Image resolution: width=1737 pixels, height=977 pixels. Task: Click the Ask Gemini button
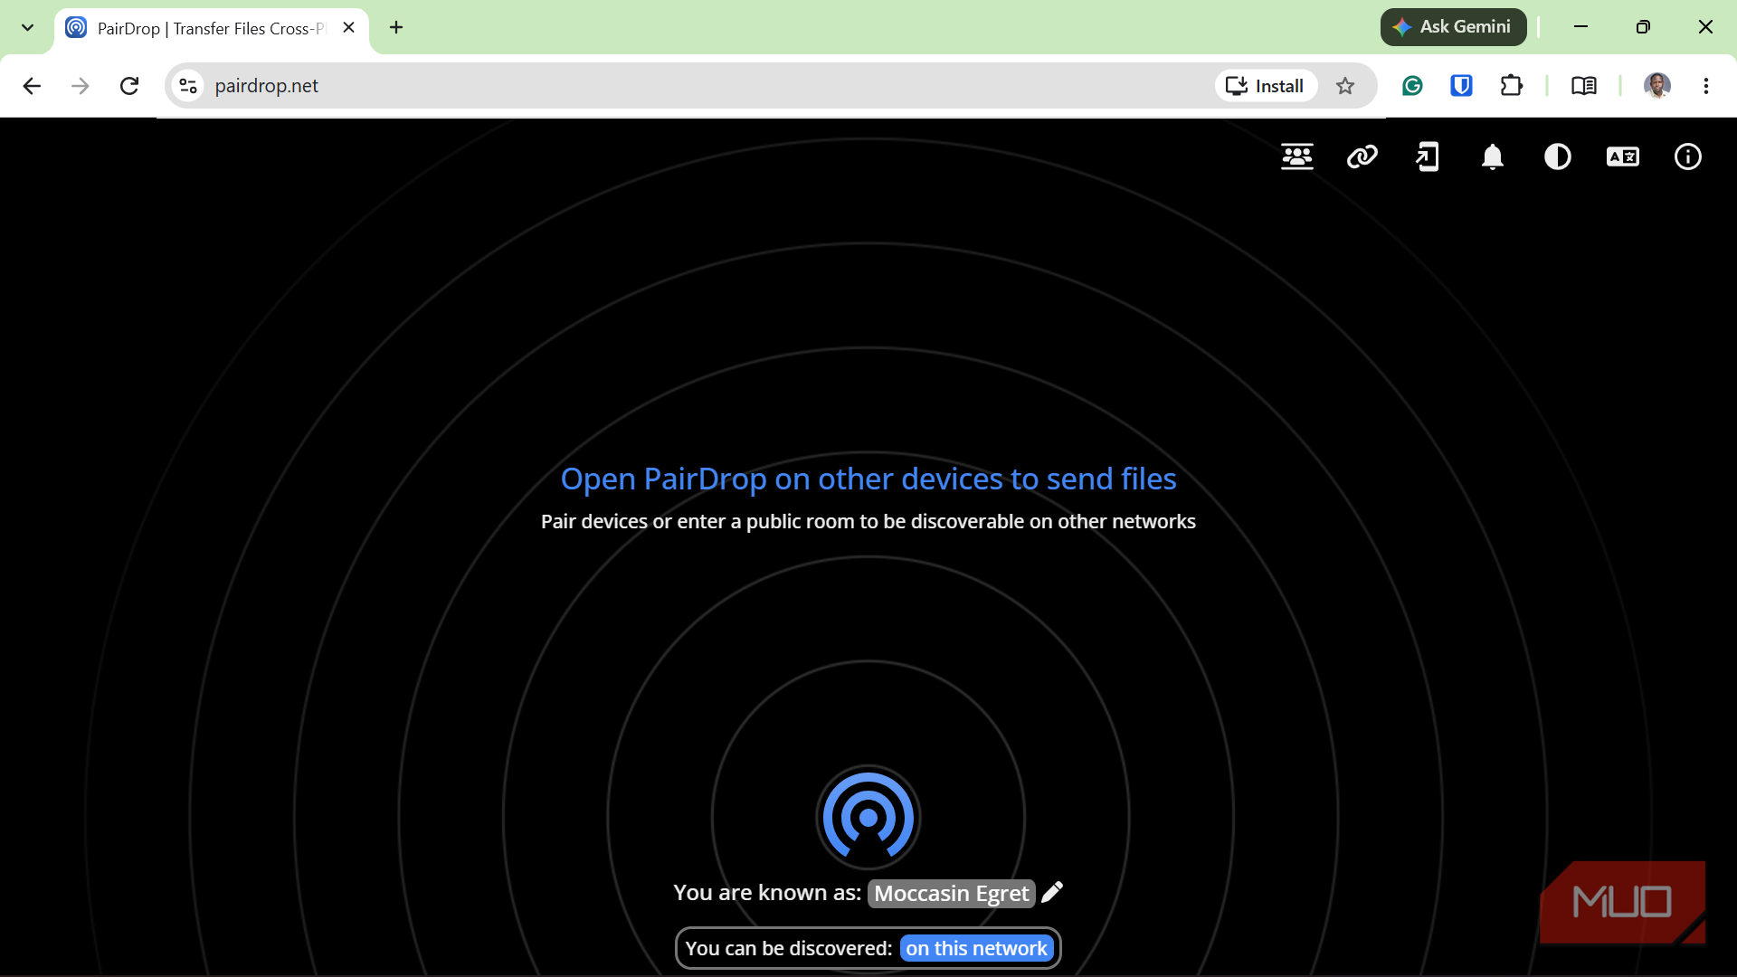coord(1453,27)
